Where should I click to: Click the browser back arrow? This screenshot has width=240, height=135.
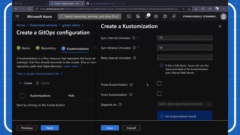tap(16, 9)
